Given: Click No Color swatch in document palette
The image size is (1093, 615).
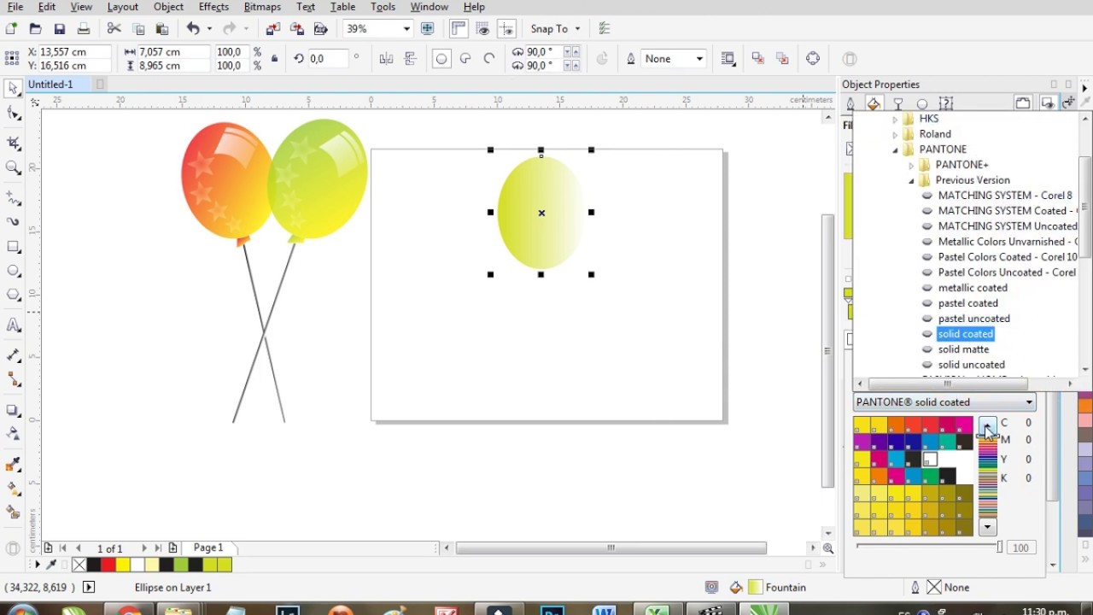Looking at the screenshot, I should point(79,565).
